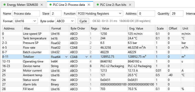
Task: Close the PLC Line 2: Process data tab
Action: click(89, 5)
